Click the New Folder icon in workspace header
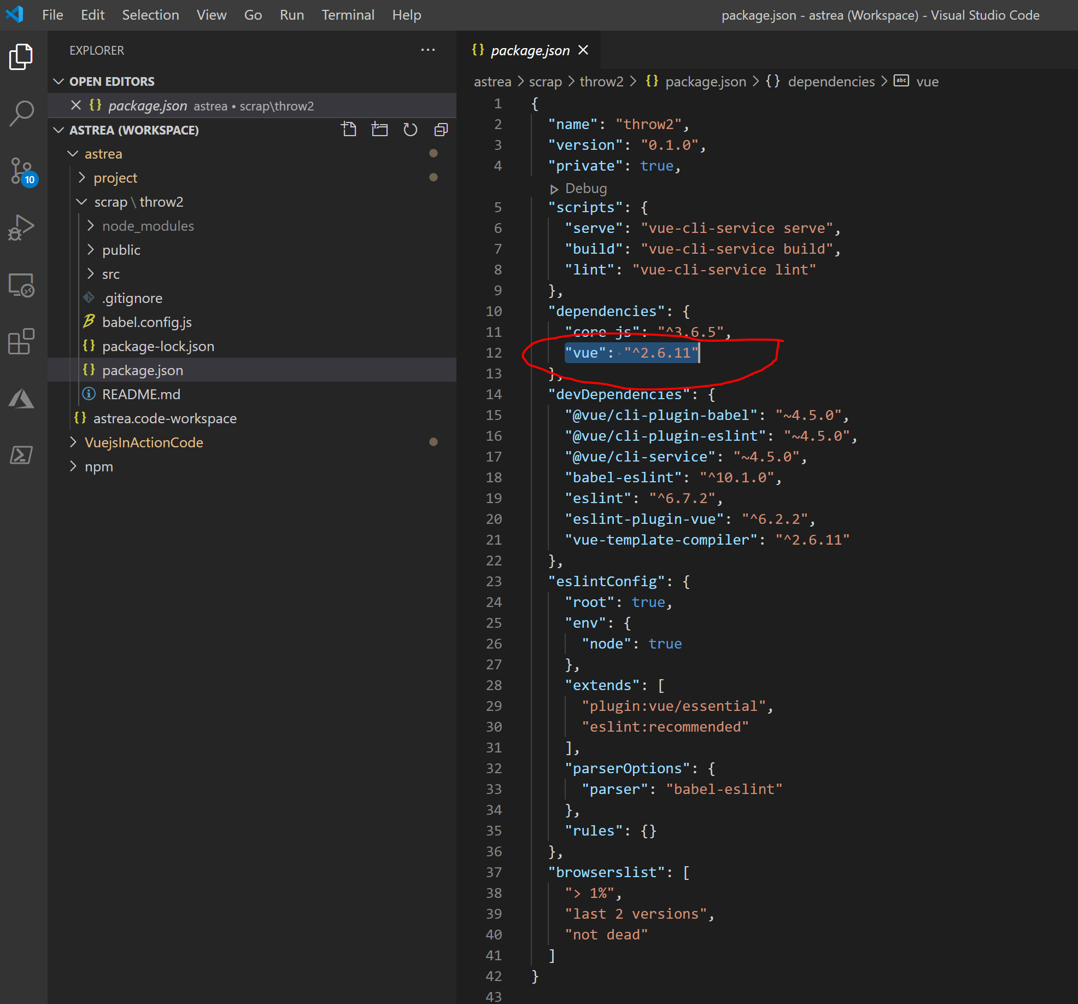This screenshot has height=1004, width=1078. coord(379,130)
